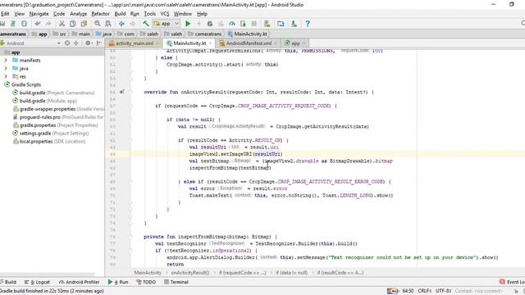Open the Logcat tool window
This screenshot has height=295, width=525.
(38, 282)
